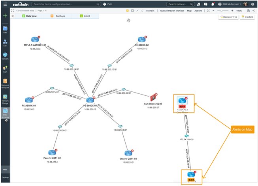Viewport: 258px width, 186px height.
Task: Click the 10.88.250.26/31 subnet label
Action: [124, 93]
